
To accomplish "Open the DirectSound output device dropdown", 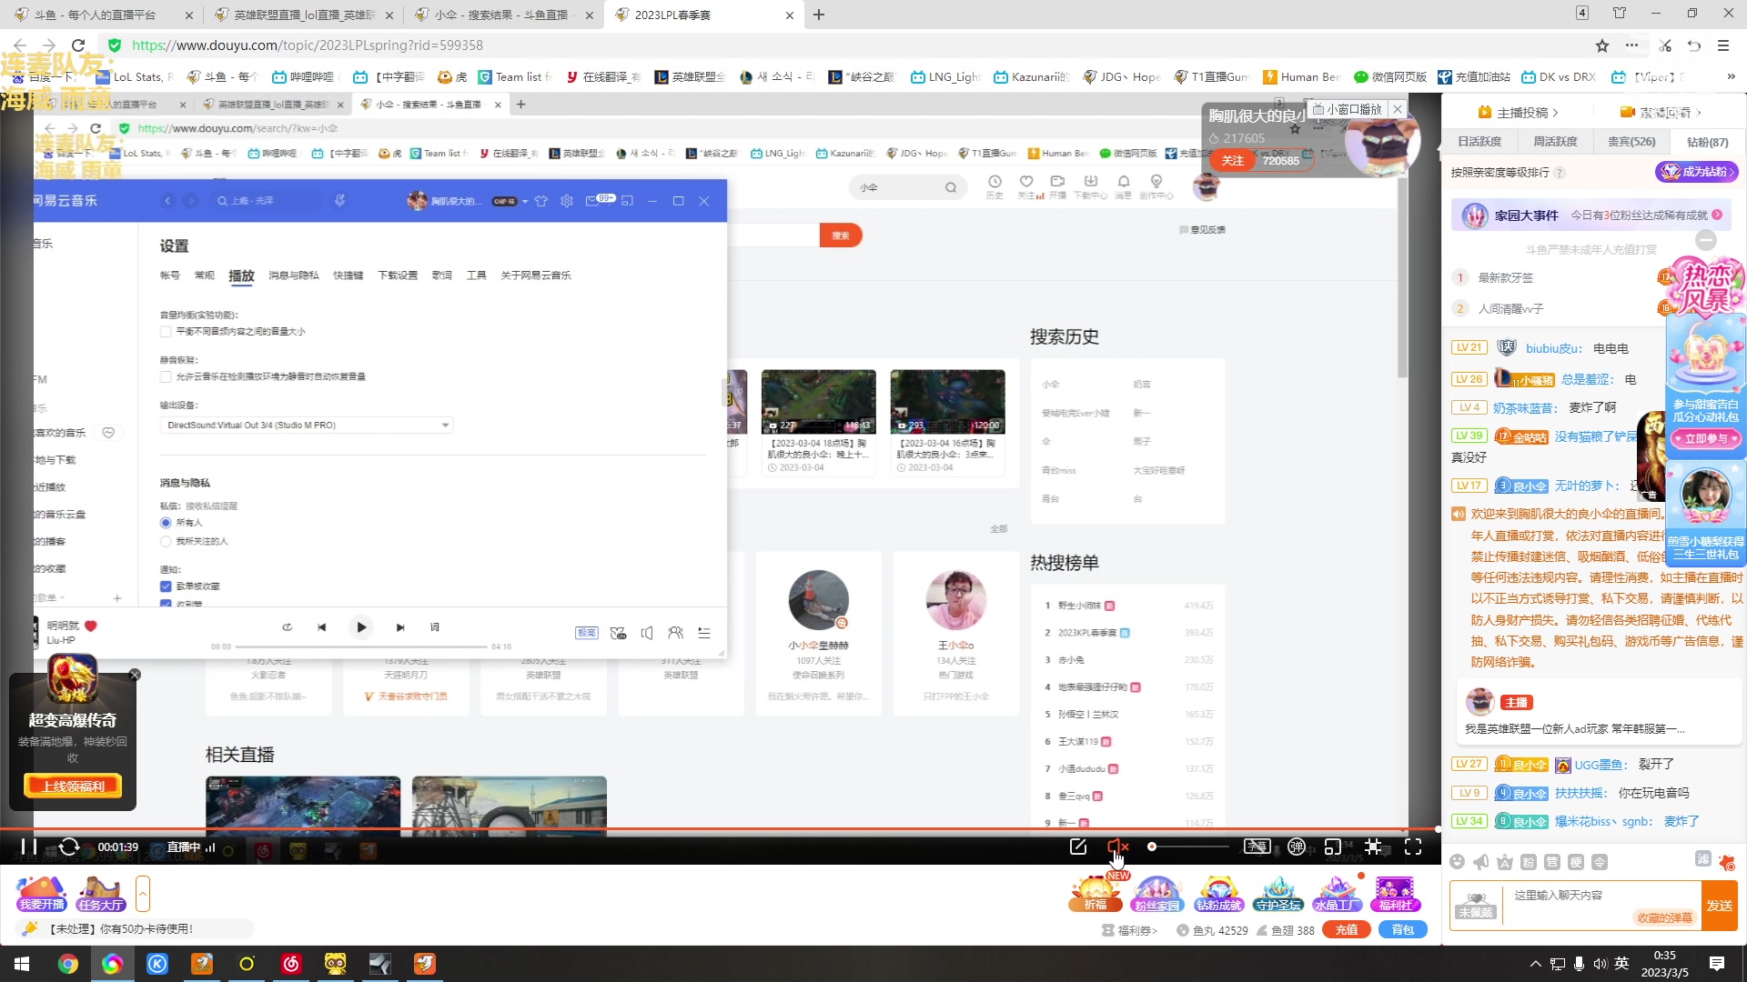I will pos(307,426).
